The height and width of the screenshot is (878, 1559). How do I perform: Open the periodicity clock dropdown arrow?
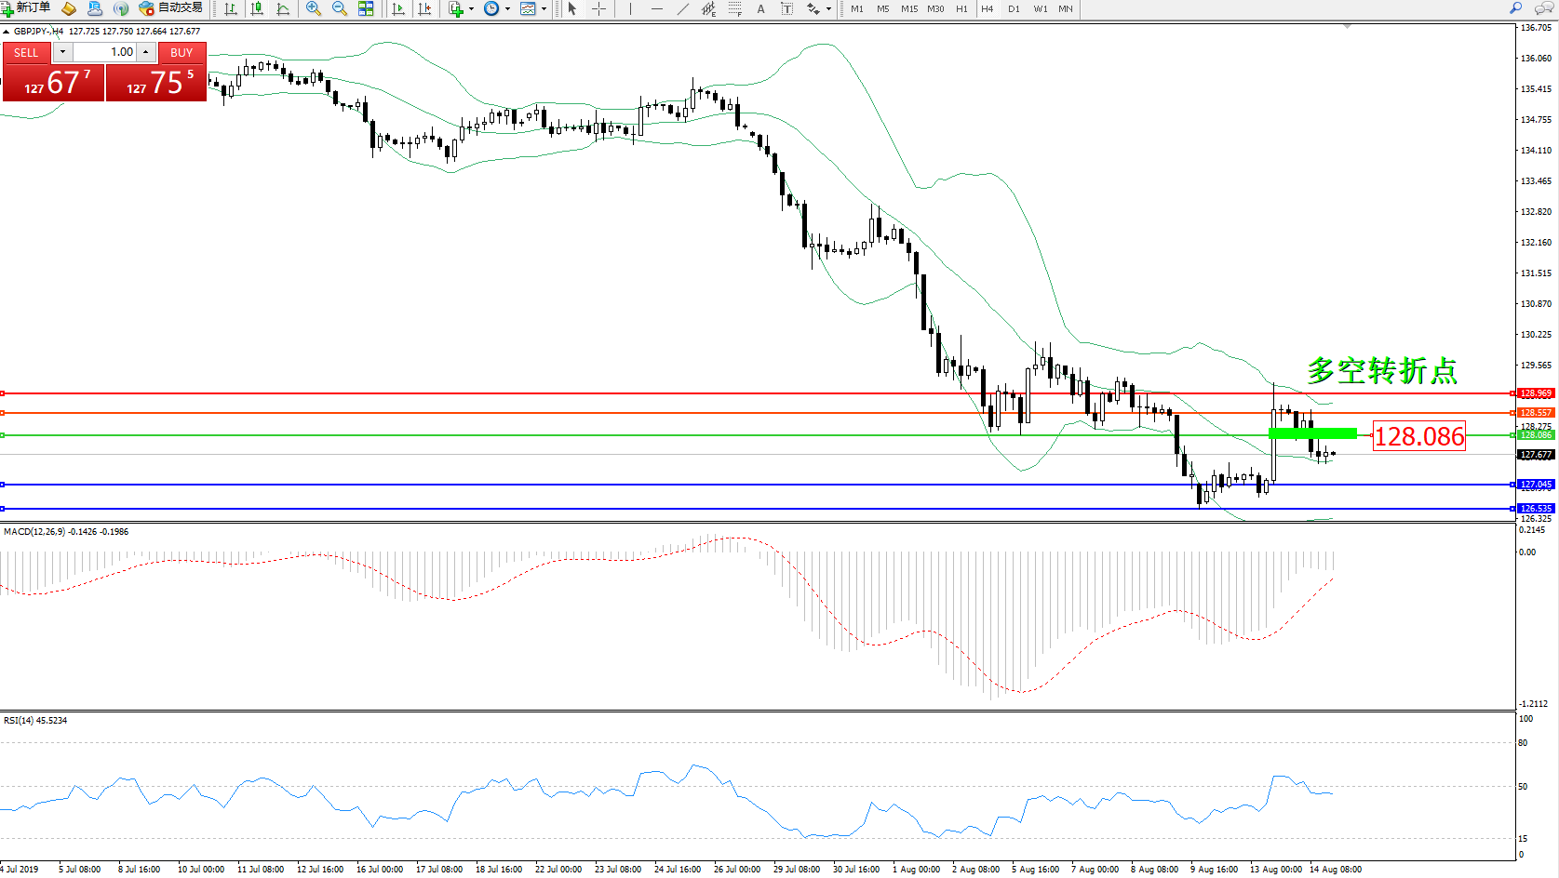click(507, 8)
